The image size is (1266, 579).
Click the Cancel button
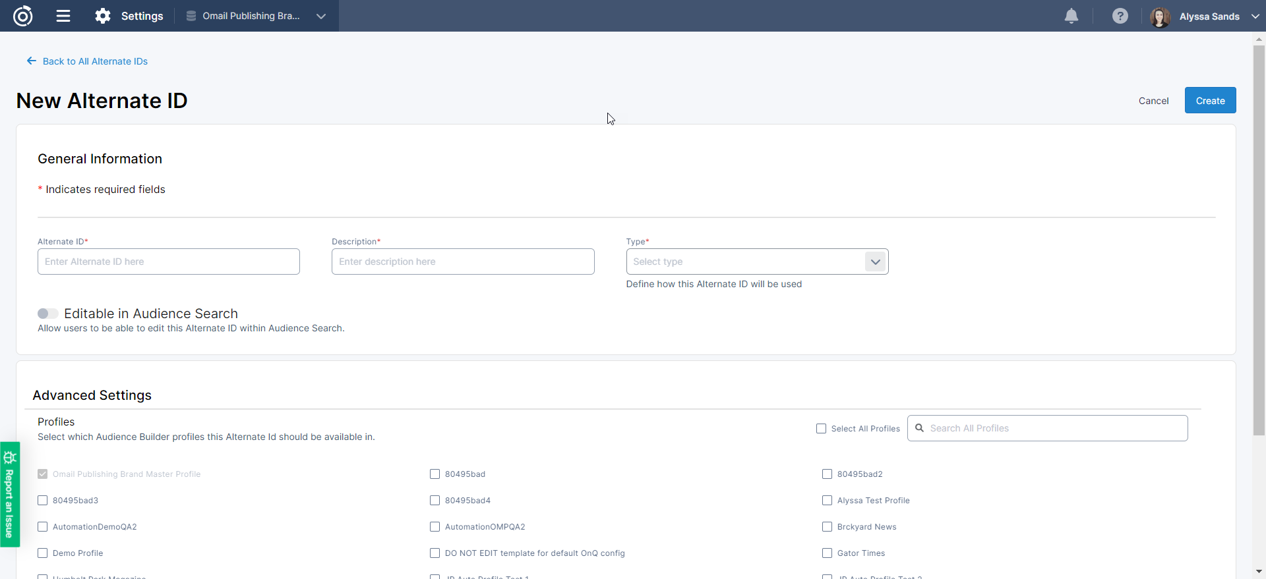pos(1153,101)
